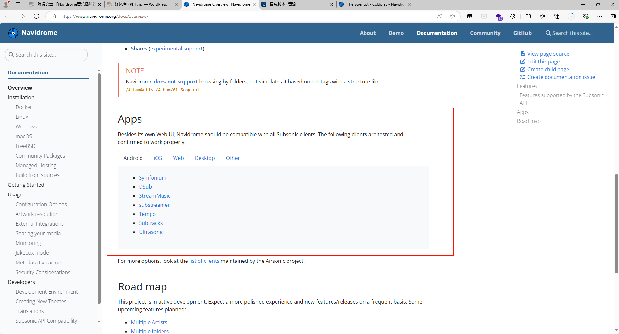619x334 pixels.
Task: Open the purple extension icon with badge 13
Action: 499,17
